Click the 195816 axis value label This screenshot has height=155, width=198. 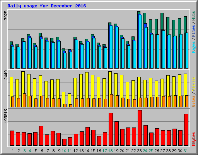6,116
